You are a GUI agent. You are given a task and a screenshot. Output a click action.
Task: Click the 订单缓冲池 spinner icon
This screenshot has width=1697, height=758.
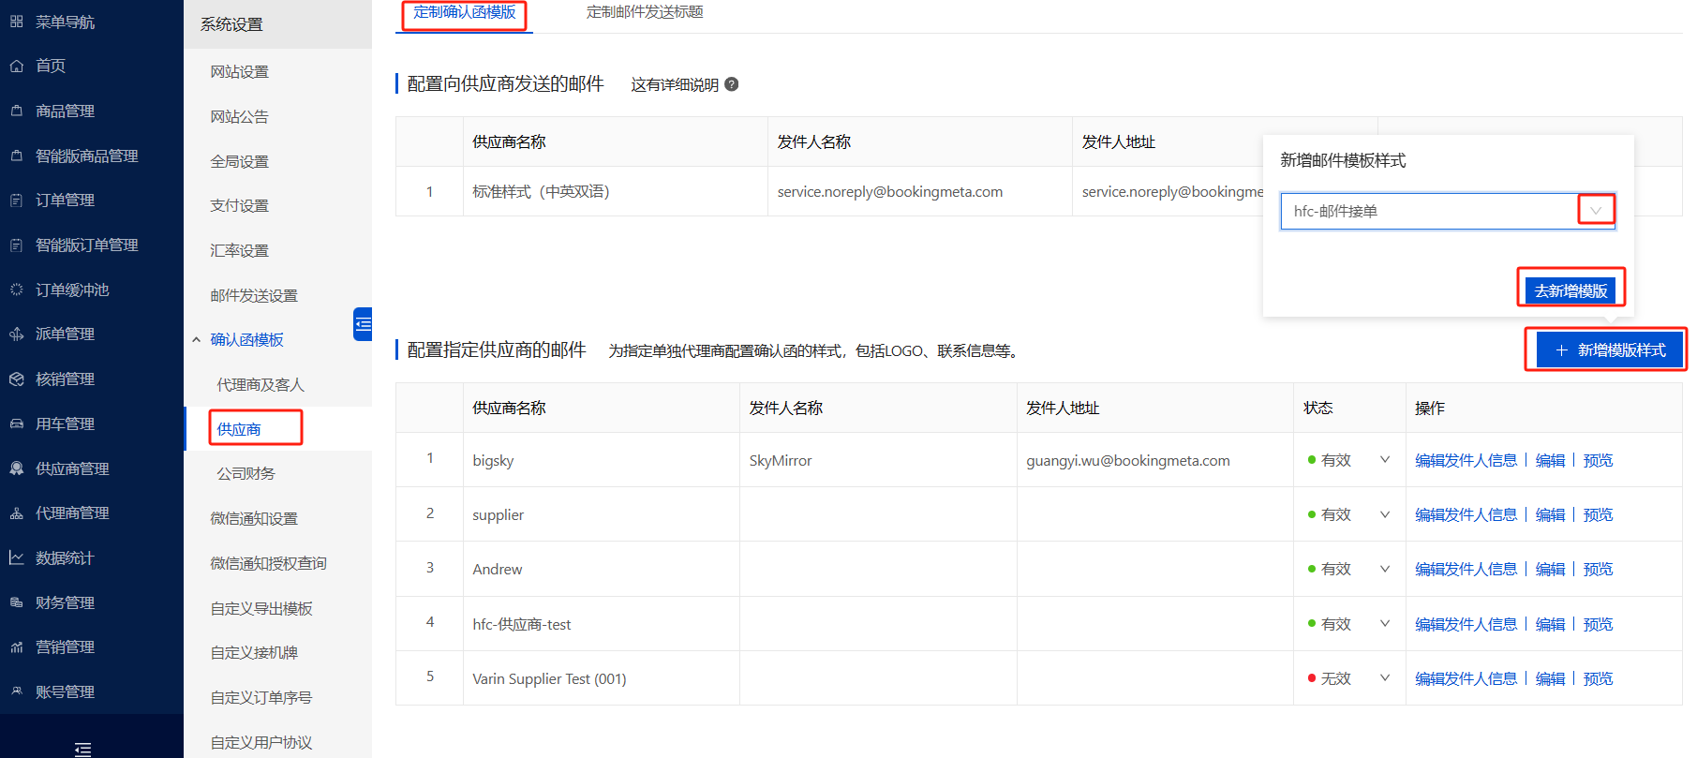click(x=16, y=290)
